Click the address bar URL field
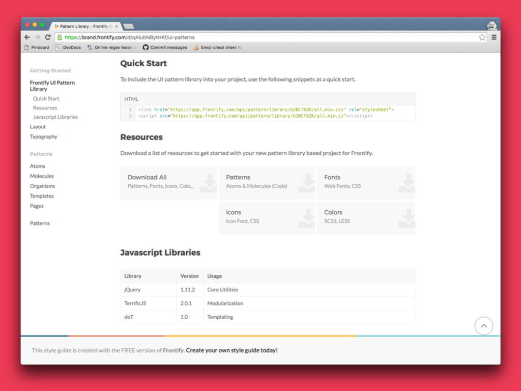This screenshot has height=391, width=521. click(270, 37)
